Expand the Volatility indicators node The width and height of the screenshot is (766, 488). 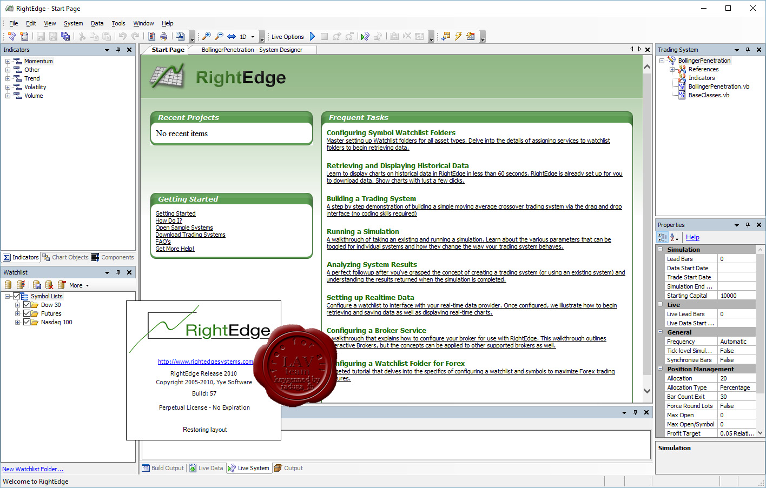coord(8,87)
